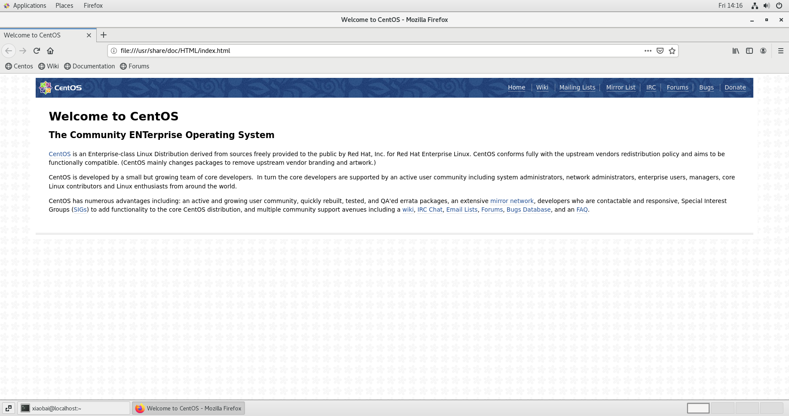
Task: Open page actions three-dot menu
Action: 648,51
